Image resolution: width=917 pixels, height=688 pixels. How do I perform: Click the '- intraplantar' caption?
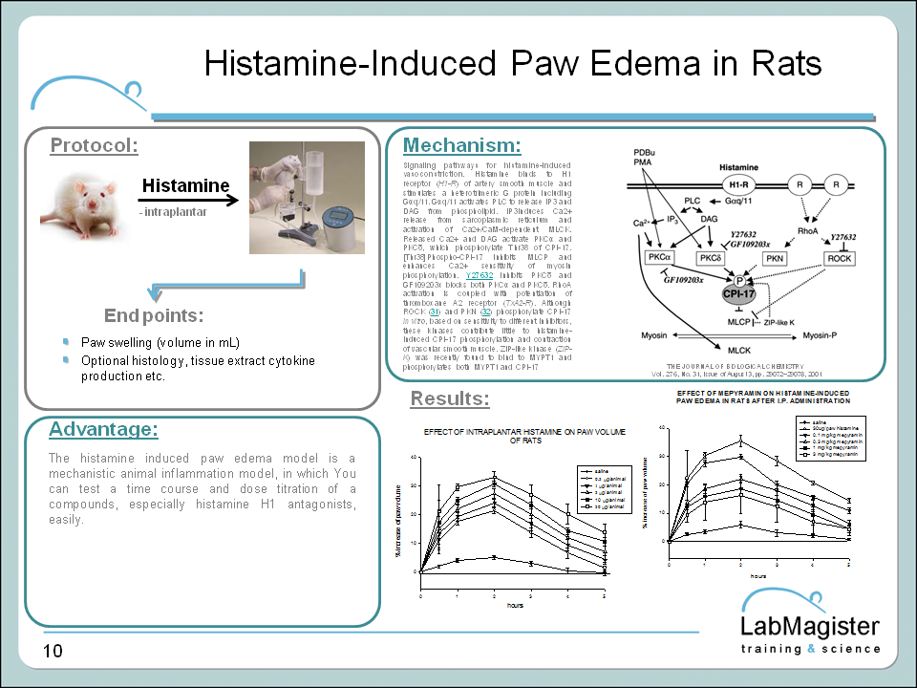[x=173, y=212]
